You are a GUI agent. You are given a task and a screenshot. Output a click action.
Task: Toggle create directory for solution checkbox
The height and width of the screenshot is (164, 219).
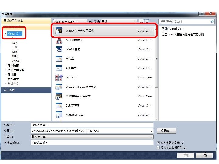[x=158, y=143]
